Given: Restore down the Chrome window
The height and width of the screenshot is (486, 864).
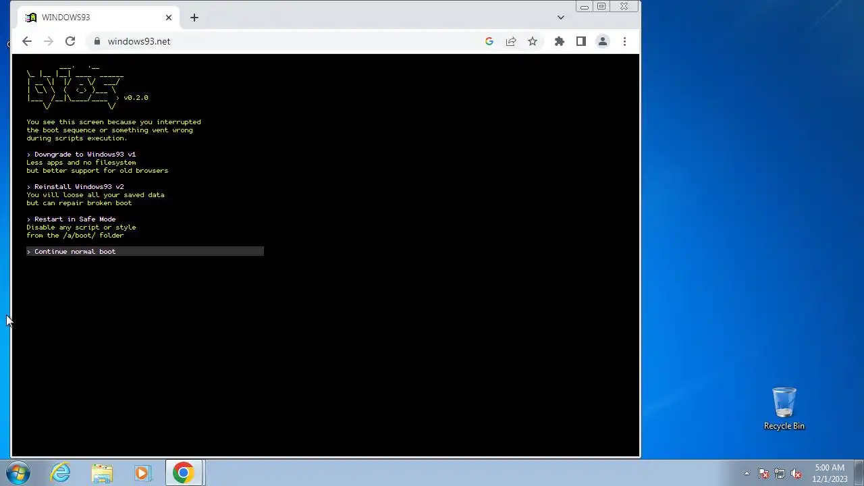Looking at the screenshot, I should [x=601, y=7].
